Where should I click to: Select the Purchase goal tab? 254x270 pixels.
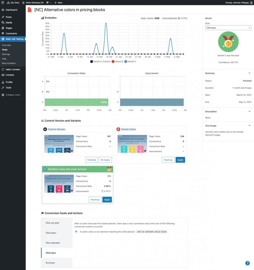[x=57, y=263]
